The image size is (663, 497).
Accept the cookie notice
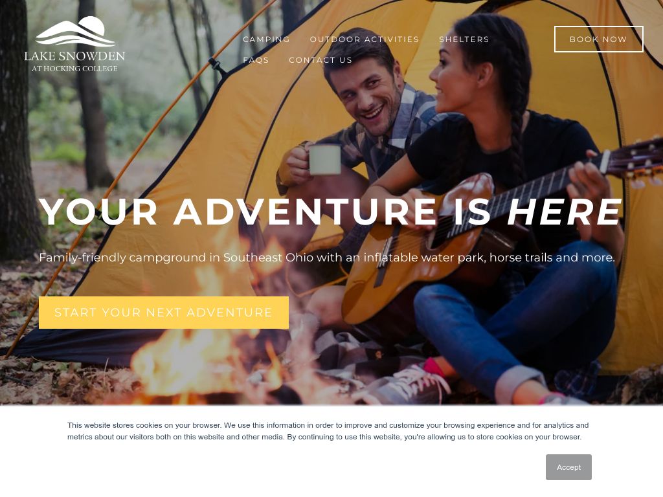click(568, 467)
